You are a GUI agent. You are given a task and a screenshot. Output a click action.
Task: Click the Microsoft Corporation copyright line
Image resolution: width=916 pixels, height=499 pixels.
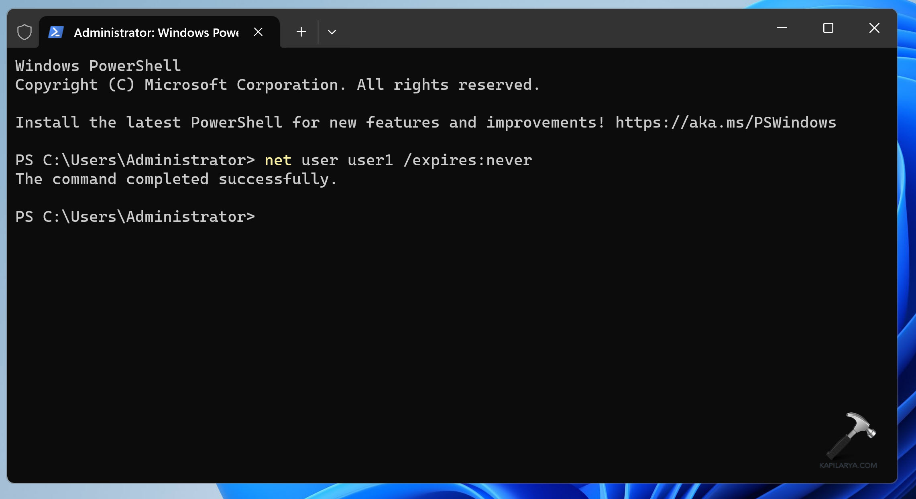[x=277, y=85]
